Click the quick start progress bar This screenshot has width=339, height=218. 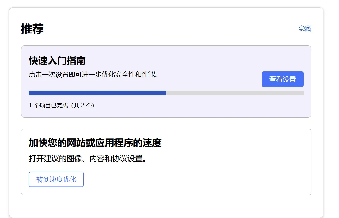point(166,93)
